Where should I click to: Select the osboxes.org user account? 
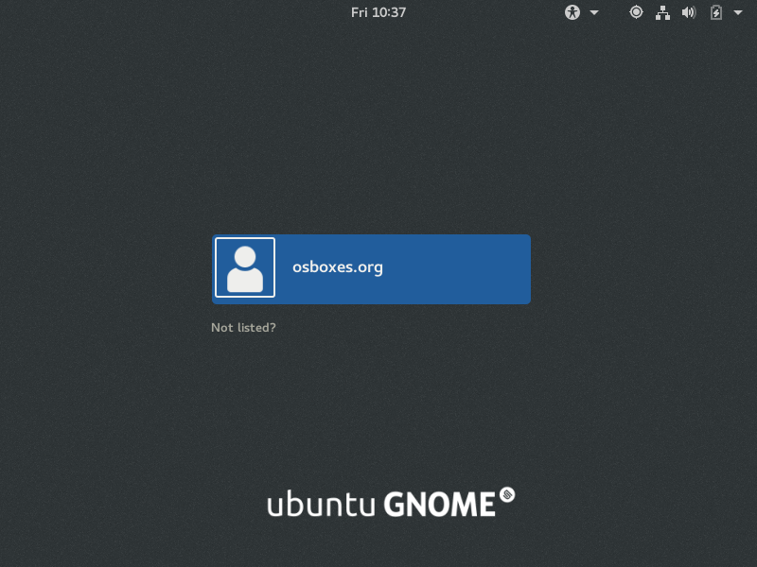(371, 269)
